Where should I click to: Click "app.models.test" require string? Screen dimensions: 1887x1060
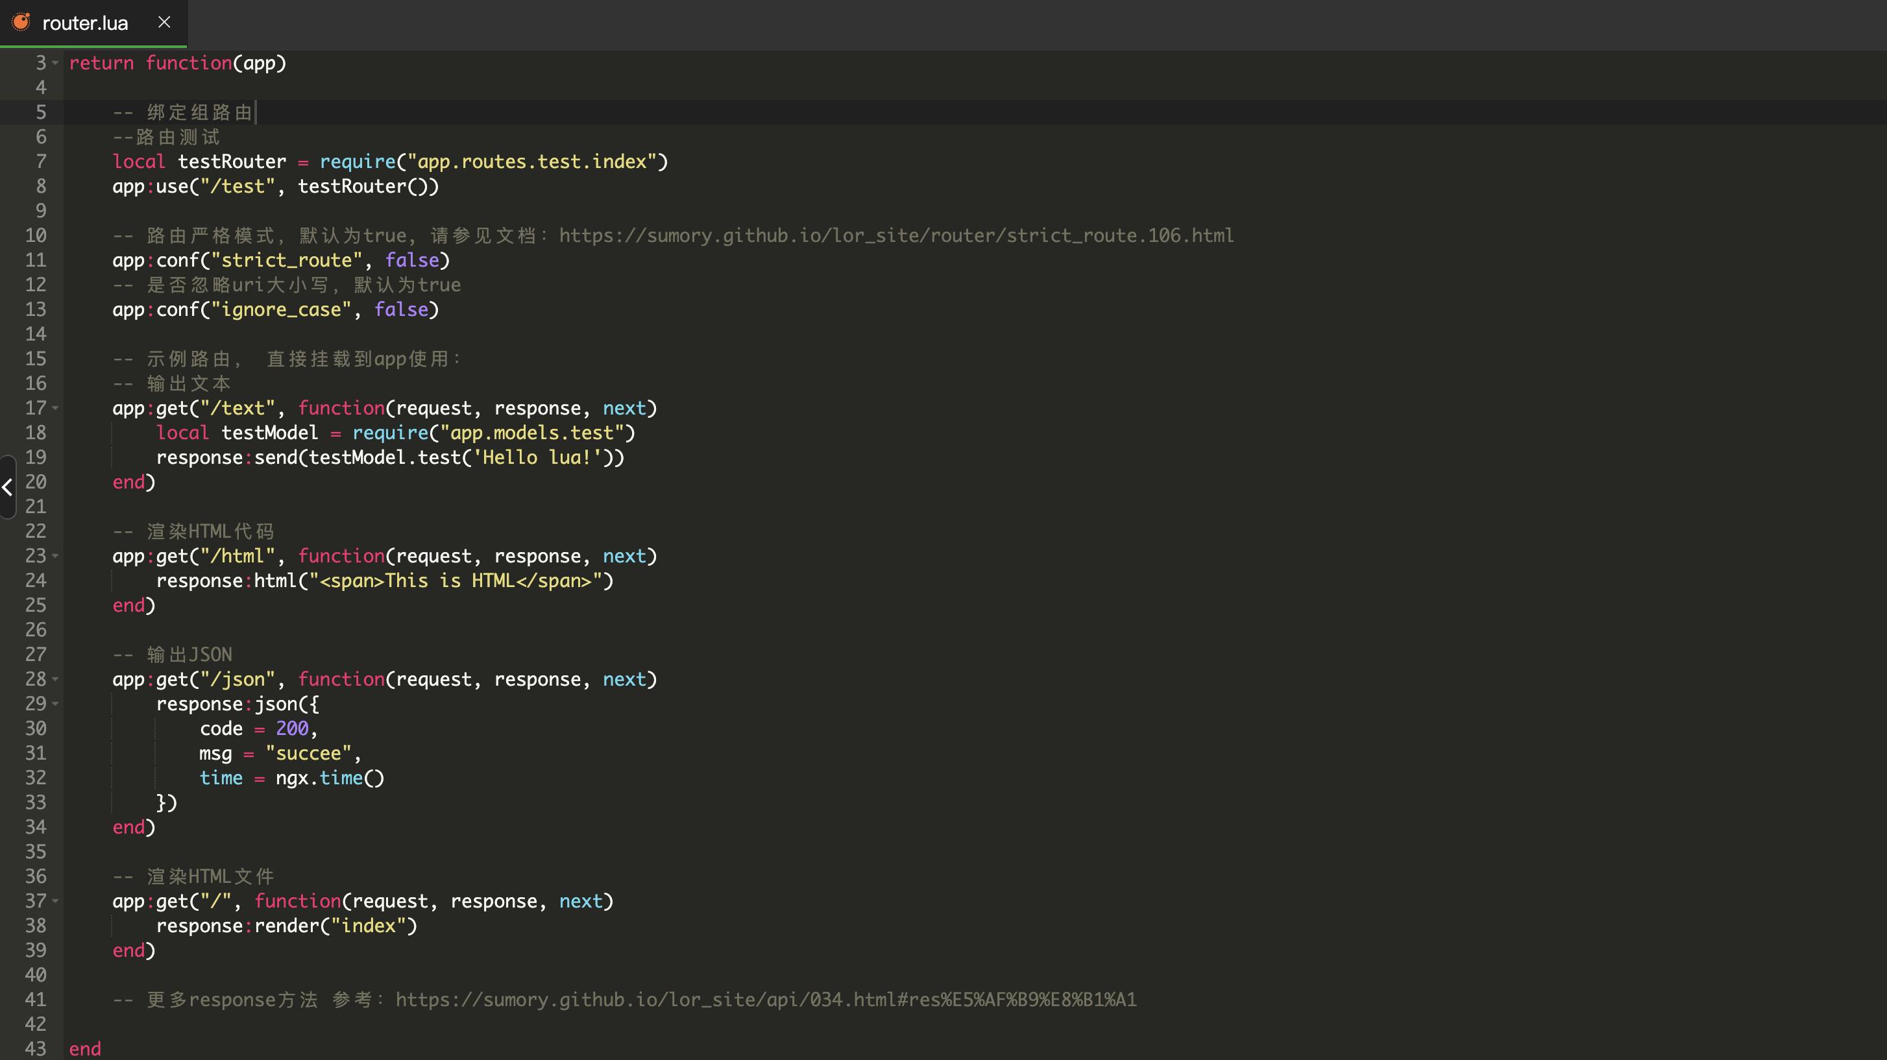tap(532, 432)
